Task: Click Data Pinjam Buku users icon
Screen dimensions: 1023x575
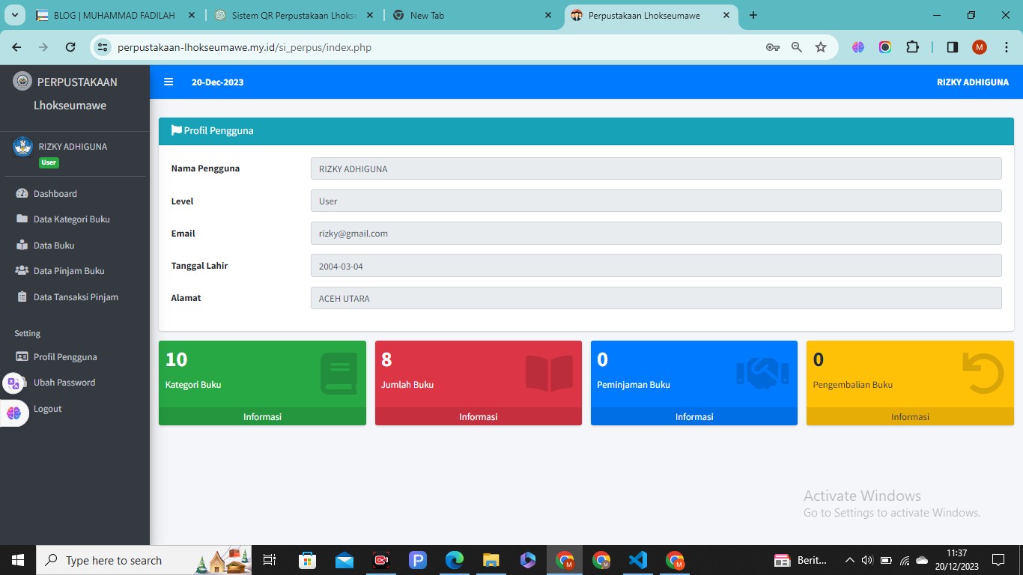Action: pos(22,271)
